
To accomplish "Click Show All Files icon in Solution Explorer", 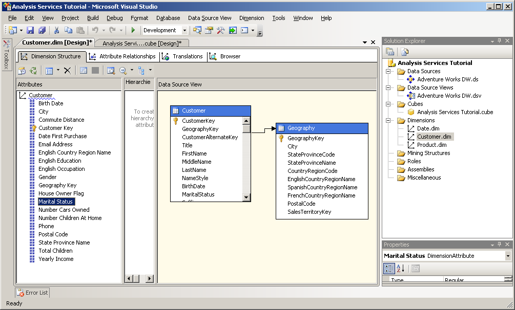I will (405, 52).
